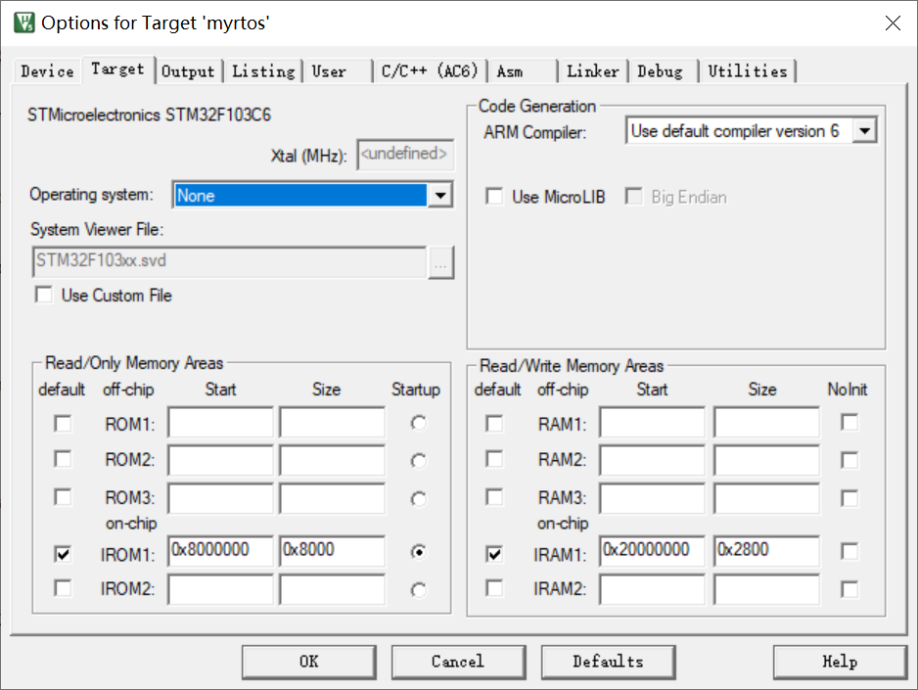Click the ROM2 Size field
Image resolution: width=918 pixels, height=690 pixels.
pos(332,460)
